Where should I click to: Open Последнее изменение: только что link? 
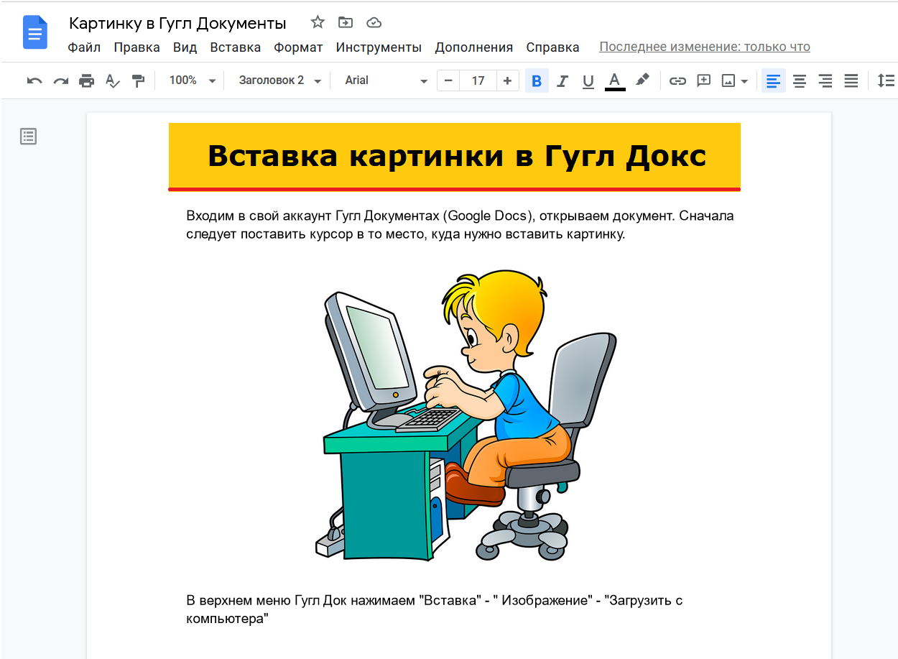[x=705, y=47]
